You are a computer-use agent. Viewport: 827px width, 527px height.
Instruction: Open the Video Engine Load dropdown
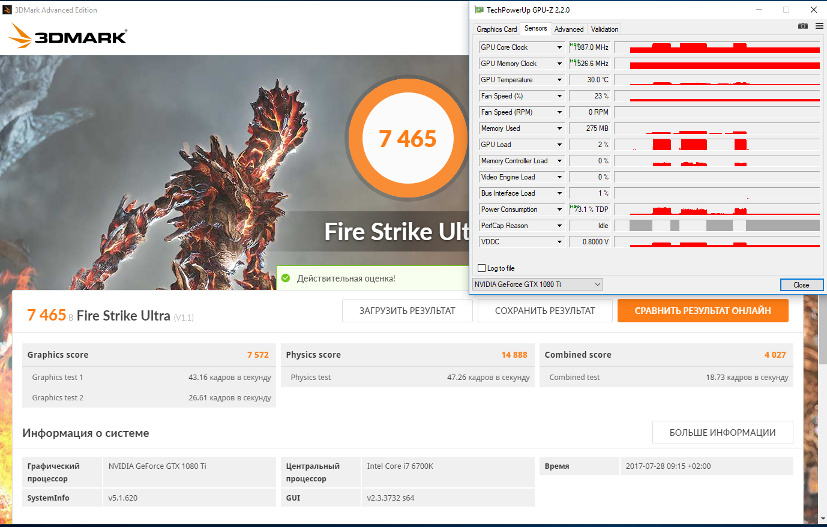[x=559, y=177]
